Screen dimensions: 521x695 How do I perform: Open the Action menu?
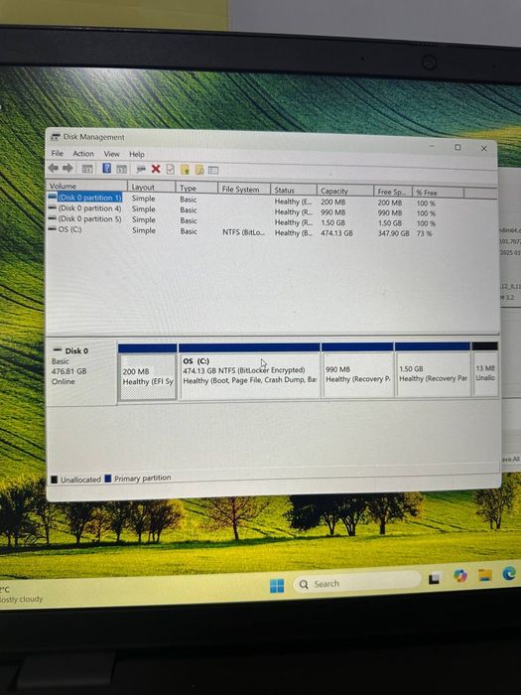(x=83, y=153)
